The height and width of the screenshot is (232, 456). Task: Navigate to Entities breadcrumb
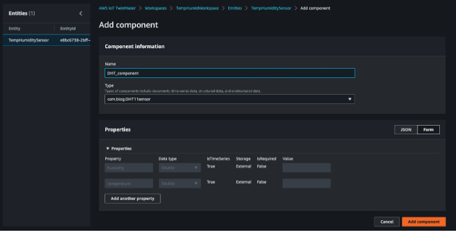(234, 8)
